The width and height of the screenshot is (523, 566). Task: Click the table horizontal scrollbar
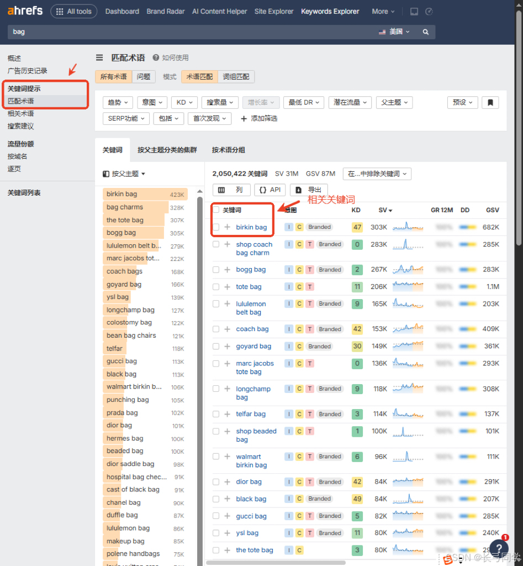point(276,562)
